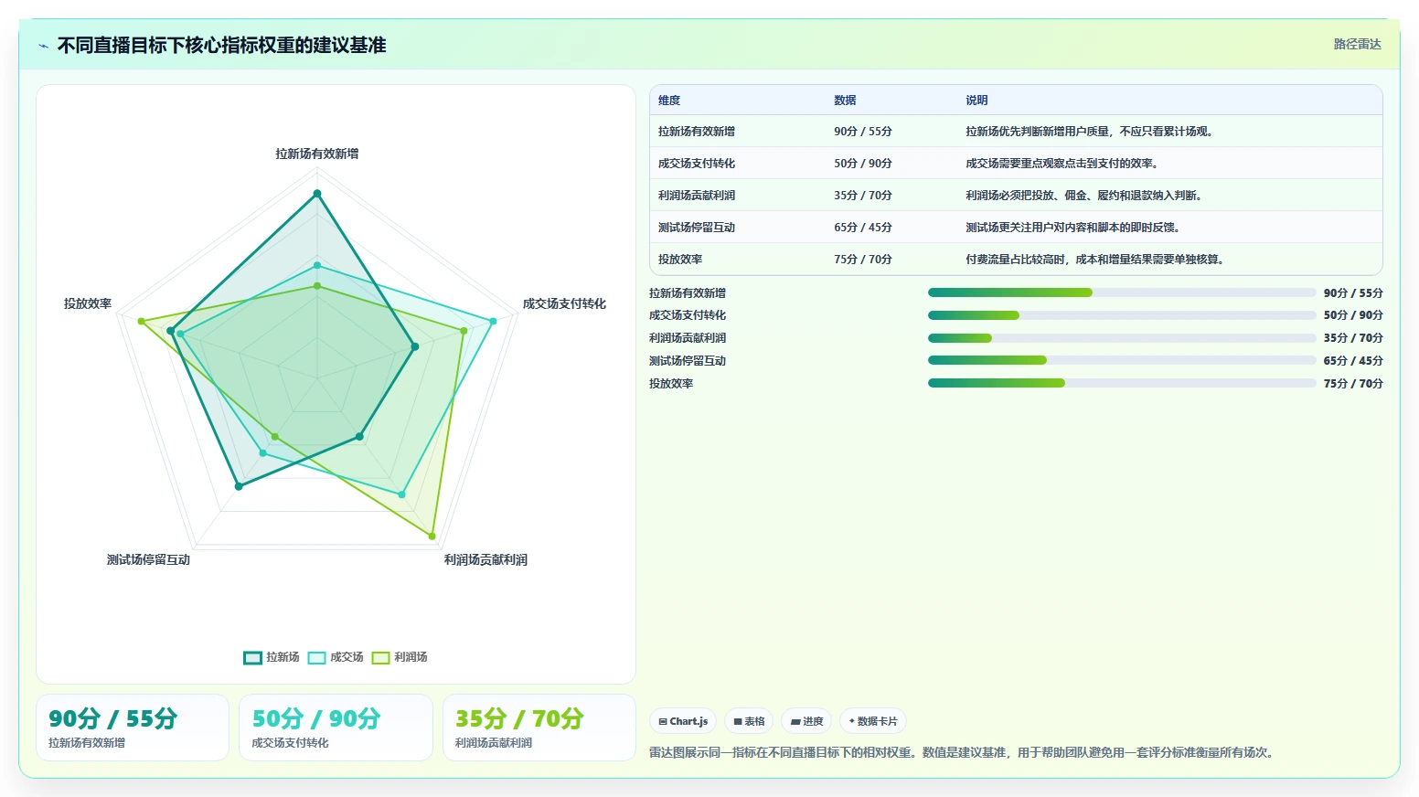1419x797 pixels.
Task: Click the radar axis label 投放效率
Action: [x=88, y=303]
